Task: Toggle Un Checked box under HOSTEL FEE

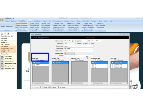Action: click(x=76, y=60)
